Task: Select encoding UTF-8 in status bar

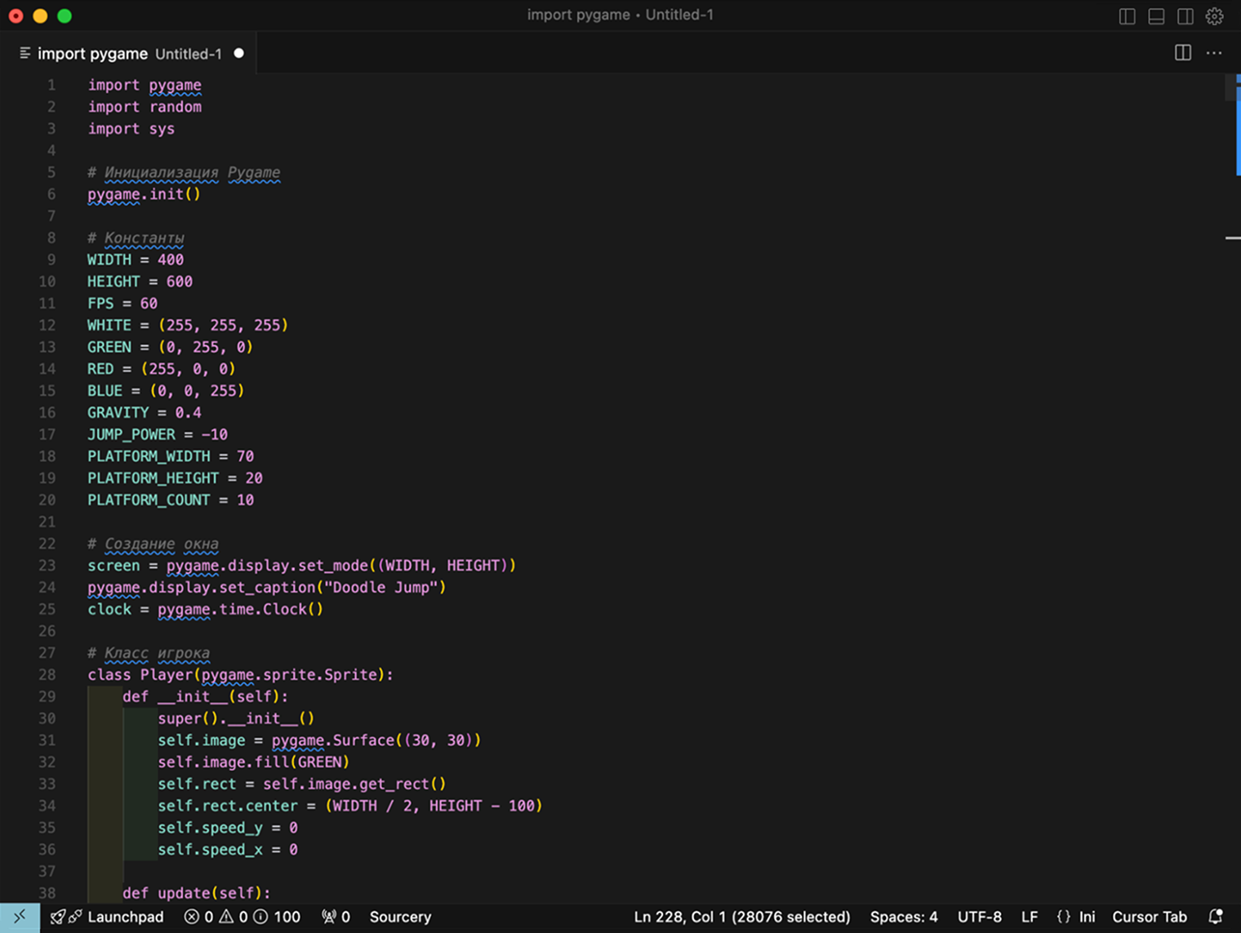Action: [979, 917]
